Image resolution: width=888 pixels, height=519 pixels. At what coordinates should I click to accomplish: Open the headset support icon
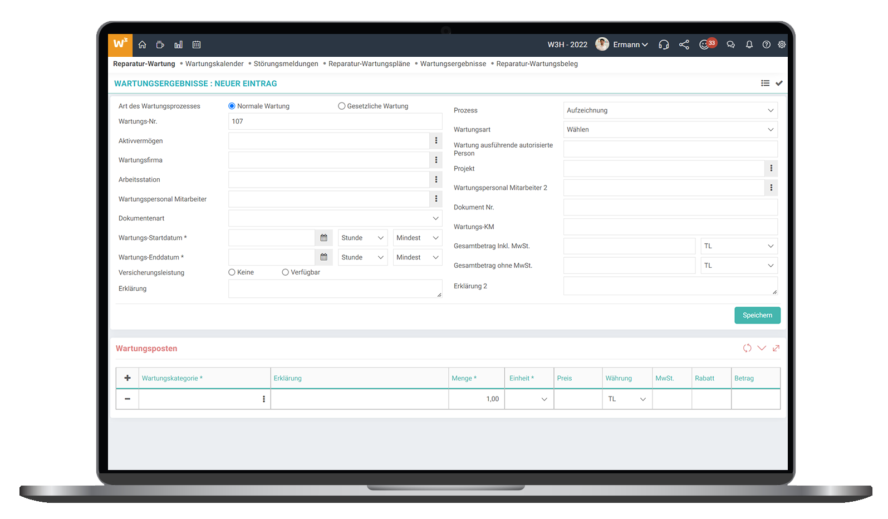664,45
